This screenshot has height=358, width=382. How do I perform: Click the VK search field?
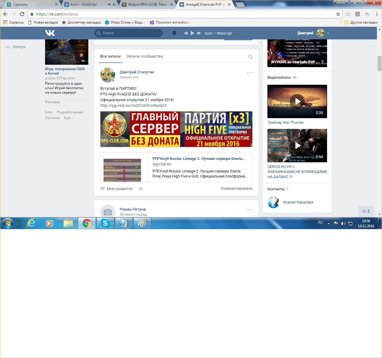pos(129,33)
